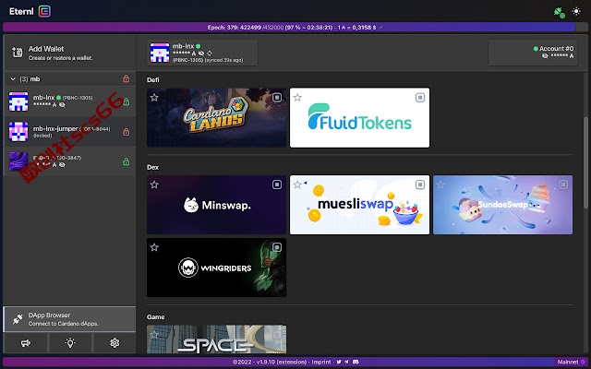
Task: Open the Cardano Lands dApp card
Action: point(217,118)
